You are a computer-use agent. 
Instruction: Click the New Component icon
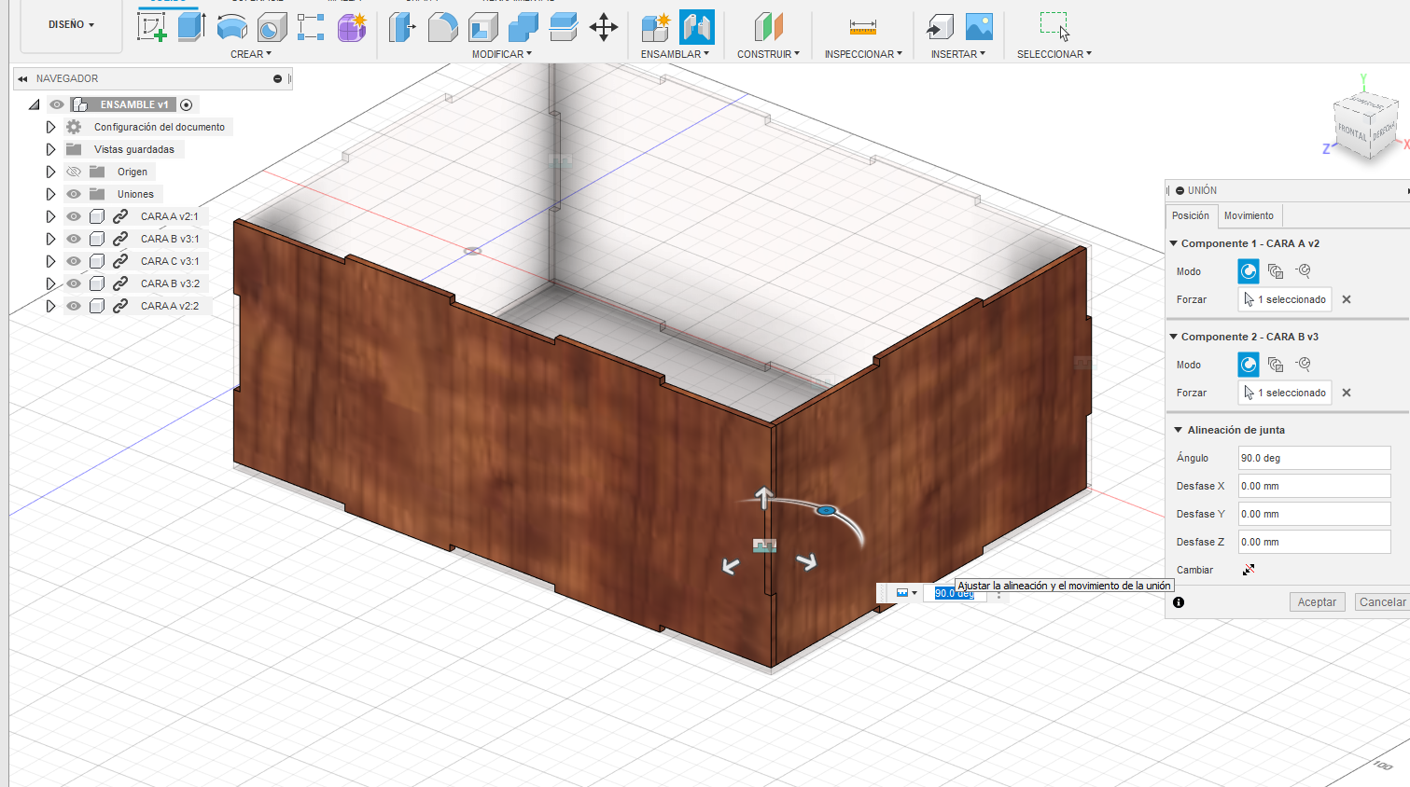point(656,27)
